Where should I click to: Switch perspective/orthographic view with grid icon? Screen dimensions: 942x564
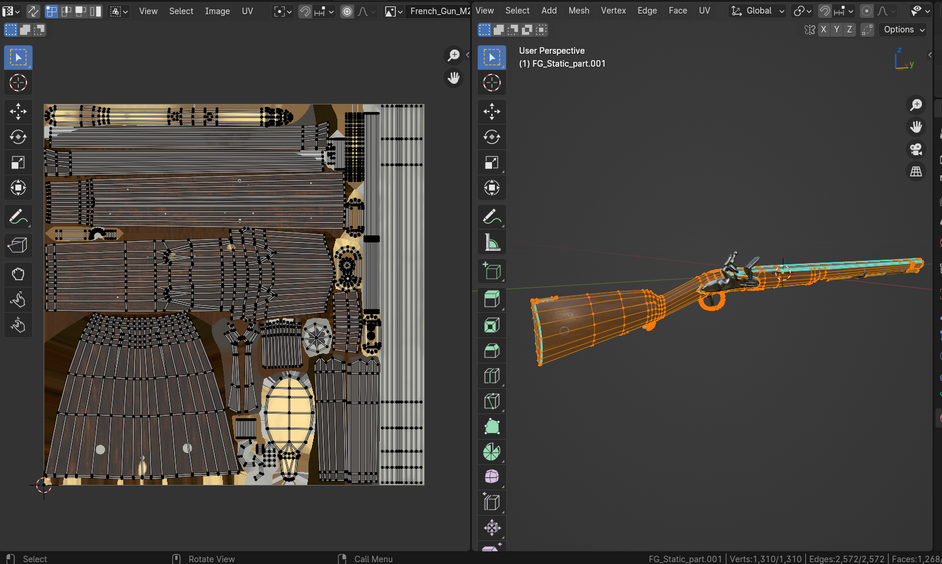[x=915, y=172]
